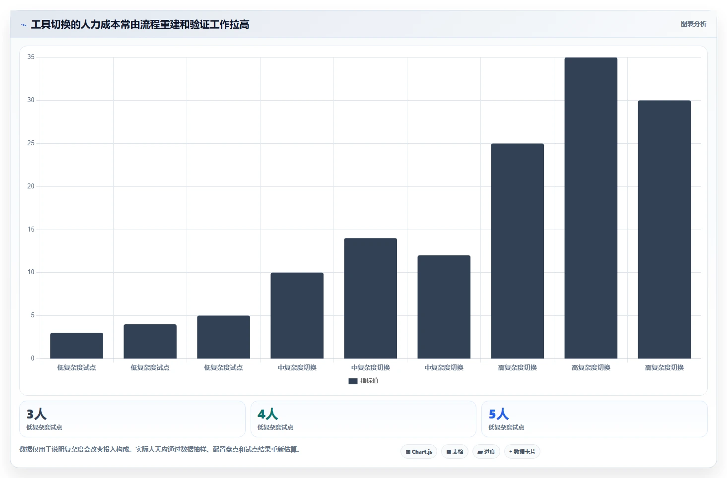The image size is (727, 478).
Task: Click the tallest bar reaching 35
Action: pyautogui.click(x=591, y=208)
